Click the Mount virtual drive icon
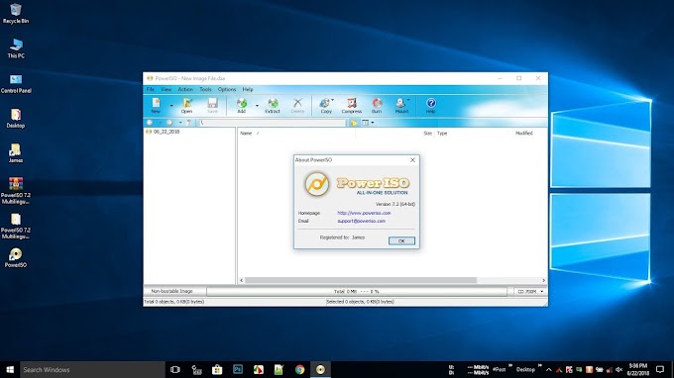674x378 pixels. (401, 105)
